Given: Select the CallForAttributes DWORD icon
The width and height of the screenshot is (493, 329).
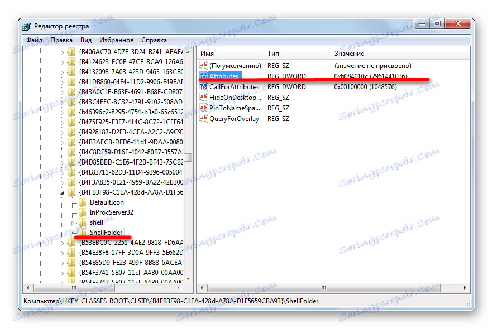Looking at the screenshot, I should 203,86.
